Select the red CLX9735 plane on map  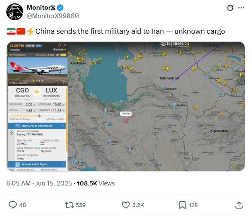click(x=126, y=120)
